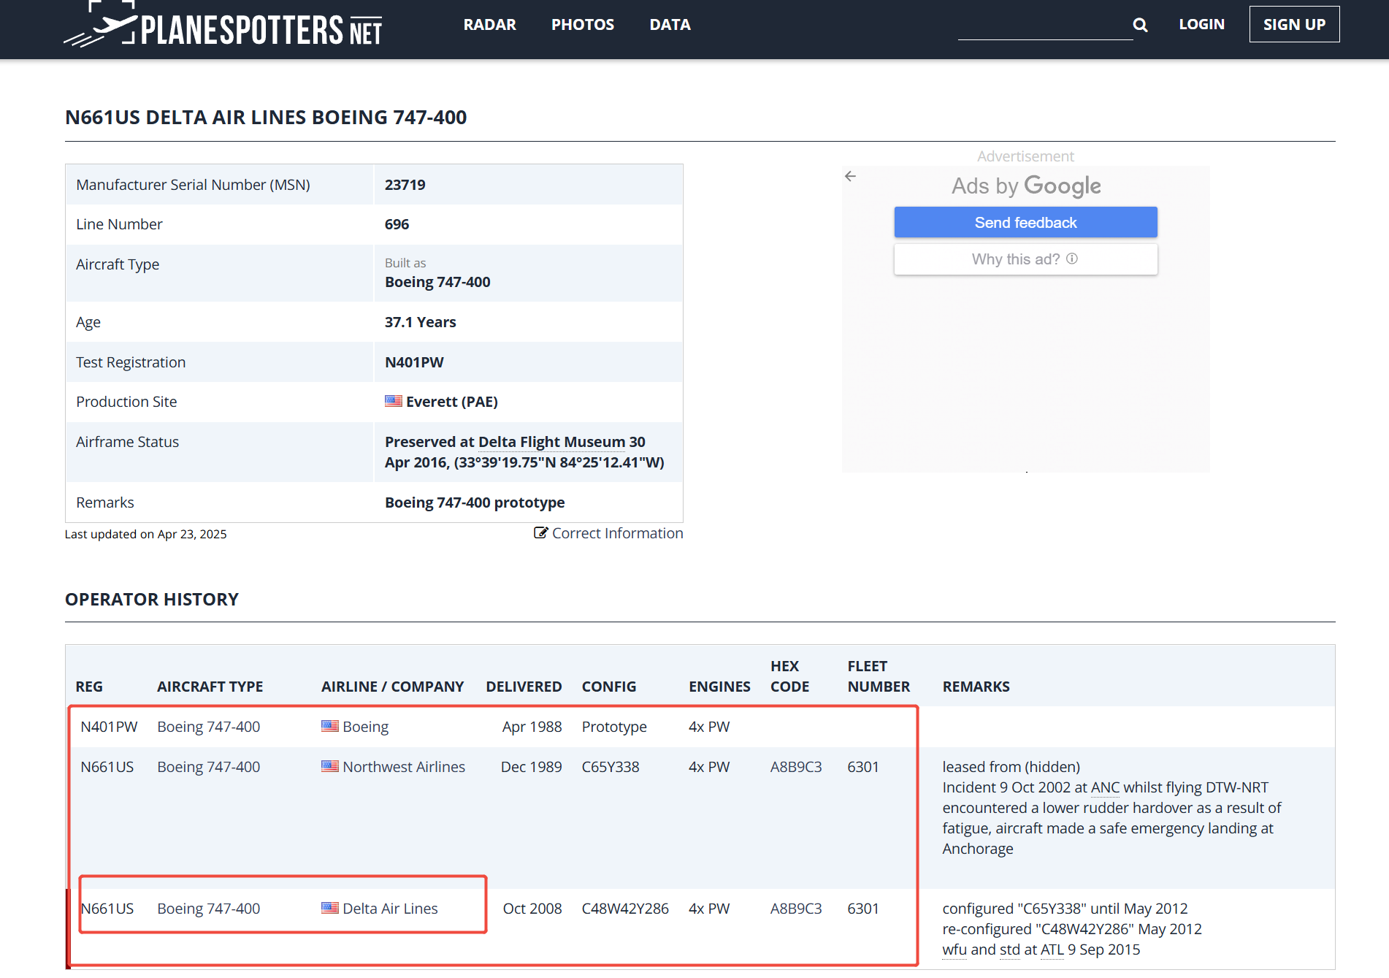
Task: Click the search magnifier icon
Action: (x=1140, y=26)
